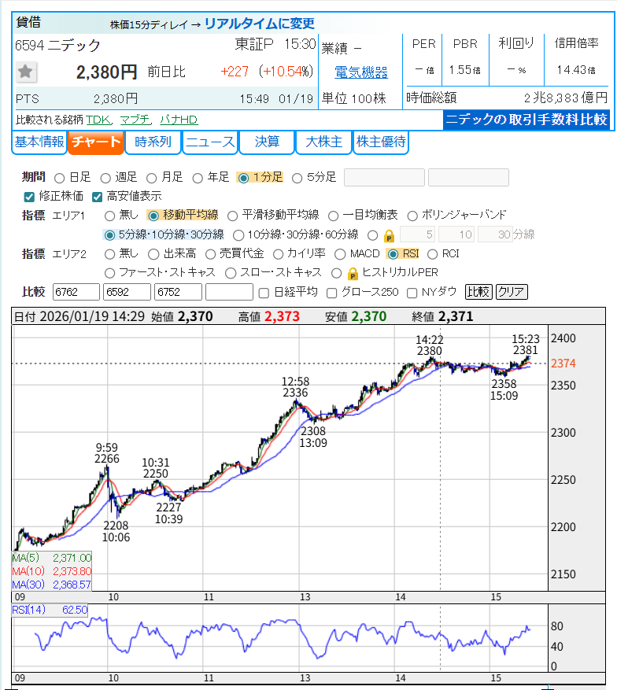The width and height of the screenshot is (617, 690).
Task: Select the custom moving-average radio button
Action: 373,235
